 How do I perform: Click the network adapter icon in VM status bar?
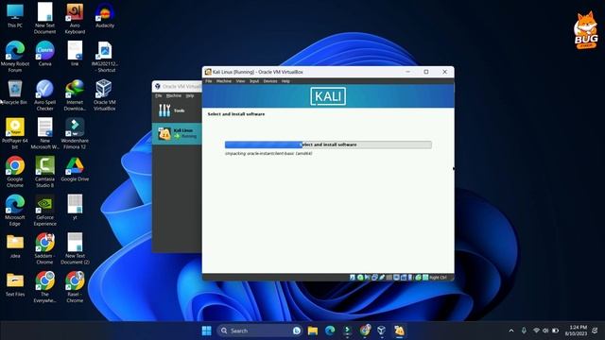[374, 277]
